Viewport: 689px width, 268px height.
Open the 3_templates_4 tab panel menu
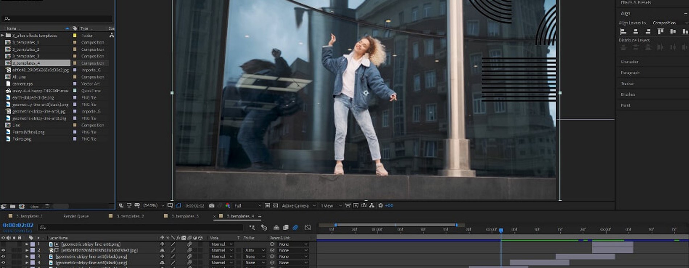pyautogui.click(x=260, y=216)
